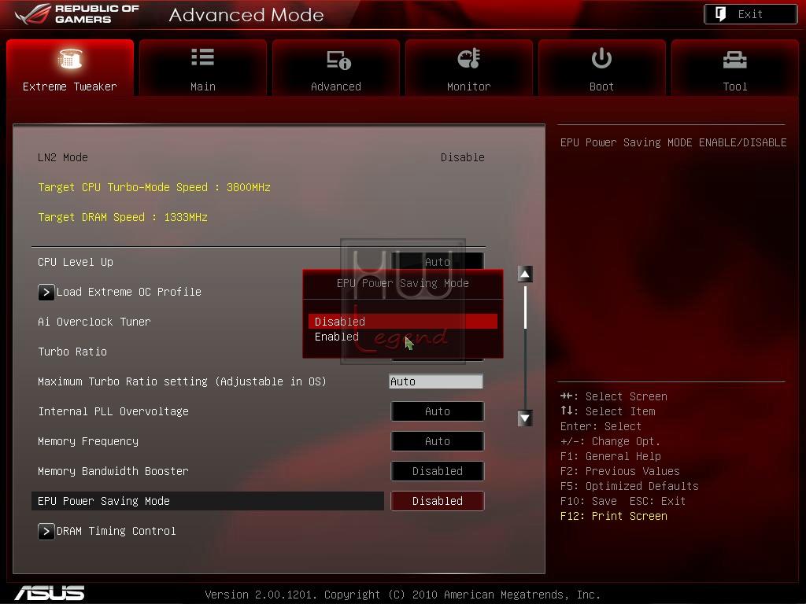Click the Boot power icon
This screenshot has width=806, height=604.
[x=601, y=58]
